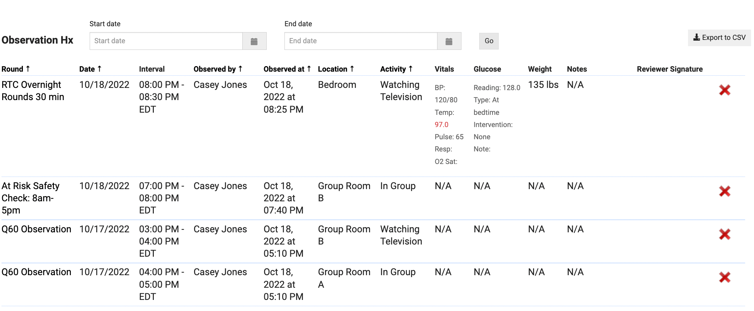
Task: Delete the At Risk Safety Check row
Action: click(724, 191)
